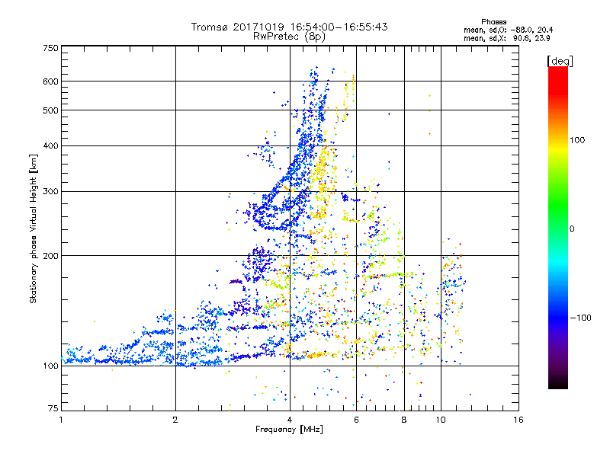Click the plot title 'Tromsø 20171019 16:54:00-16:55:43'
The image size is (610, 457).
(290, 27)
